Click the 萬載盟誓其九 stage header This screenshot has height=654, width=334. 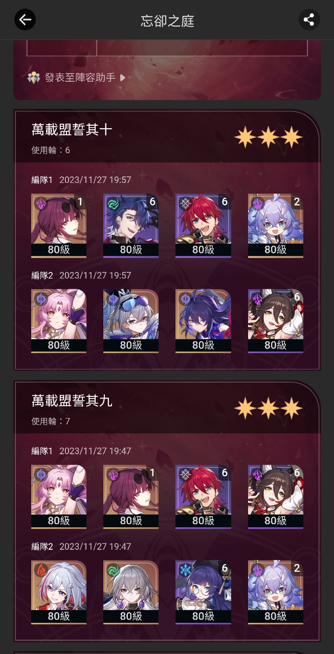(72, 401)
